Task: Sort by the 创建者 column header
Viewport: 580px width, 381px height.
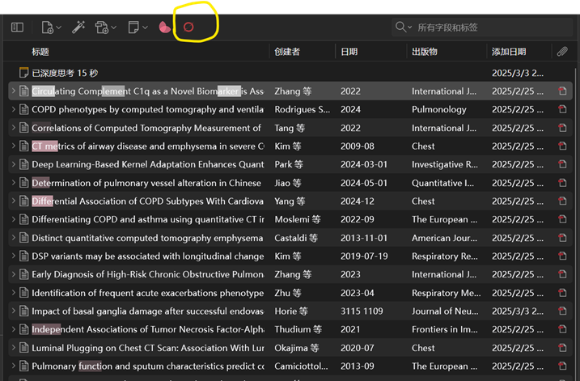Action: 287,52
